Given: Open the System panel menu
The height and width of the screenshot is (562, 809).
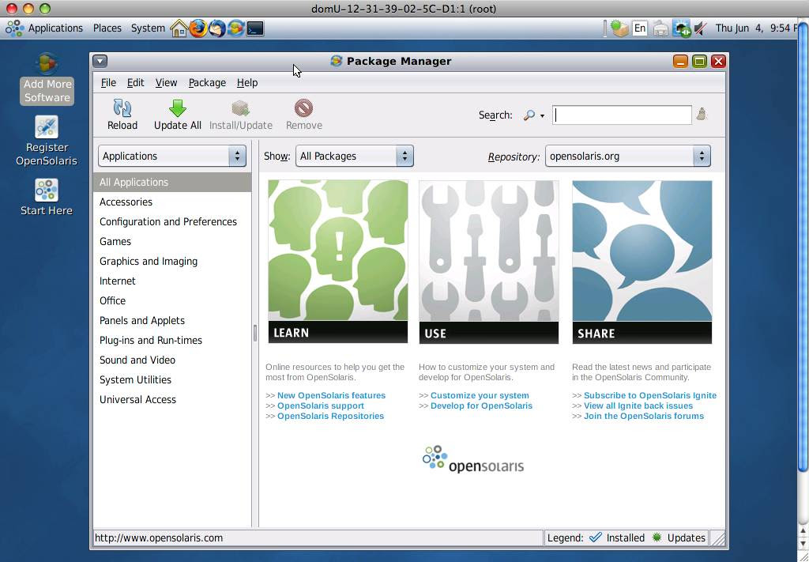Looking at the screenshot, I should [x=148, y=28].
